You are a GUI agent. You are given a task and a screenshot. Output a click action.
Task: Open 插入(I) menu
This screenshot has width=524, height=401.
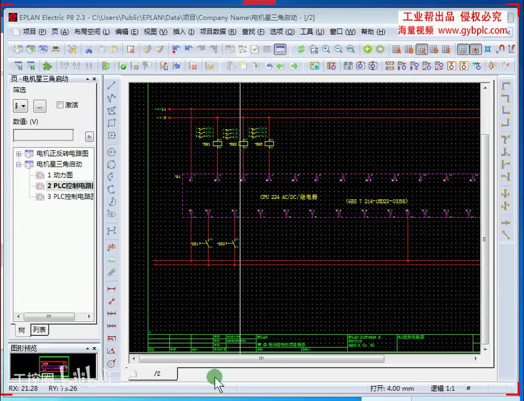pyautogui.click(x=183, y=32)
